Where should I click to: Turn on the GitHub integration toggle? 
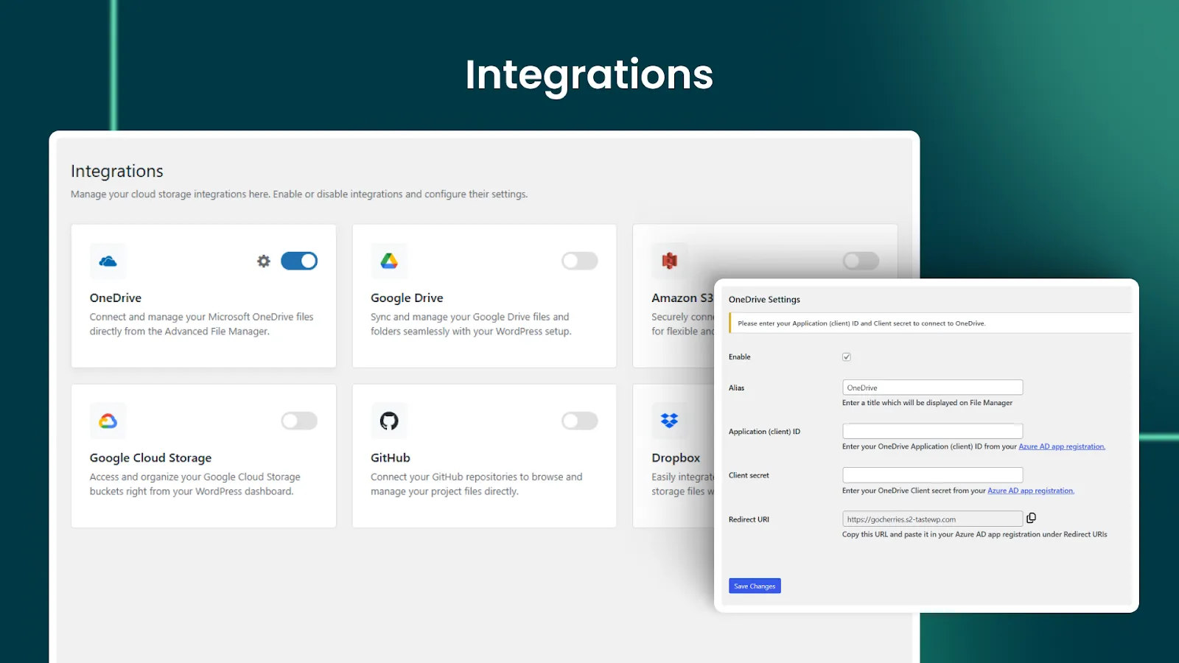(x=579, y=421)
